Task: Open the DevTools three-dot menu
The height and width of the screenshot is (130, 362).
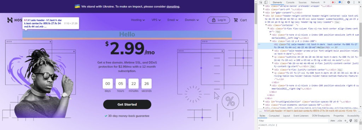Action: (x=354, y=2)
